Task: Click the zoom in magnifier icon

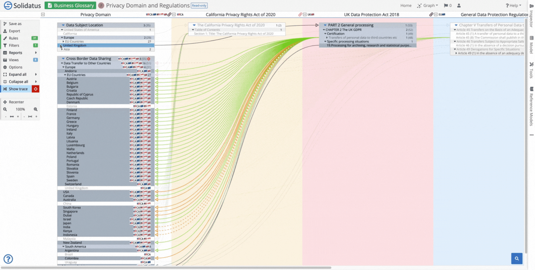Action: point(36,109)
